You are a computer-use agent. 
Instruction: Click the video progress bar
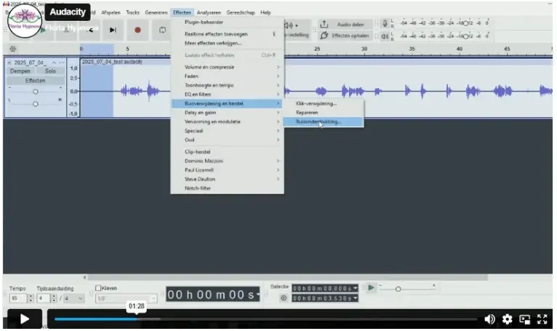coord(265,319)
